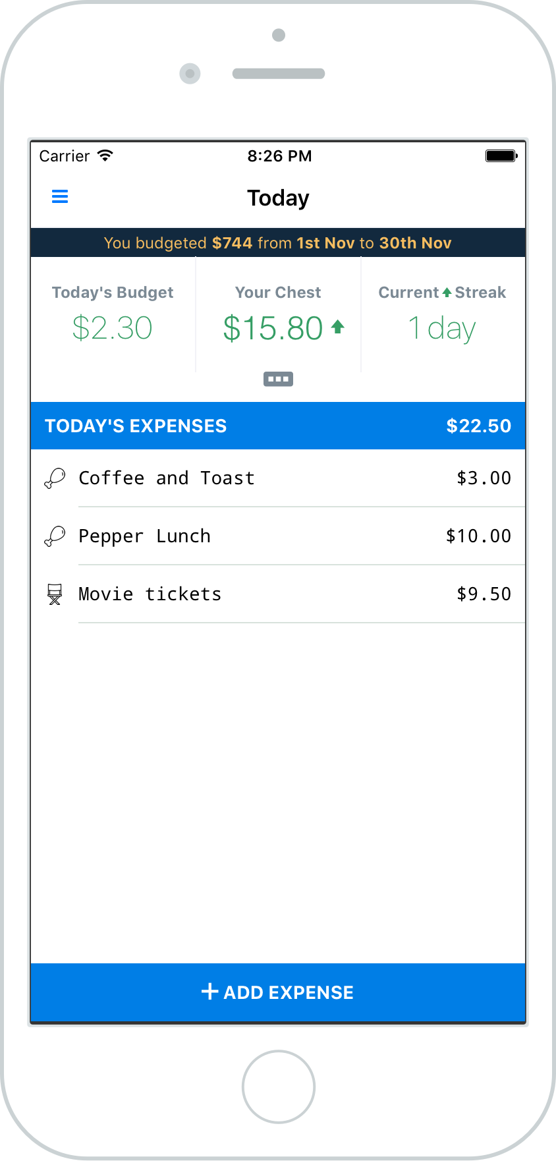This screenshot has height=1161, width=556.
Task: Tap the green up arrow next to $15.80
Action: [338, 327]
